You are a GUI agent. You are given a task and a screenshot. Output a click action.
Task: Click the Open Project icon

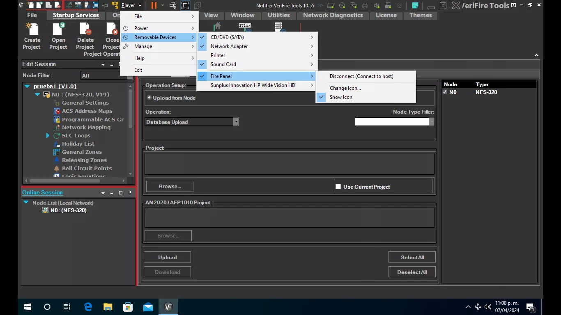point(58,29)
